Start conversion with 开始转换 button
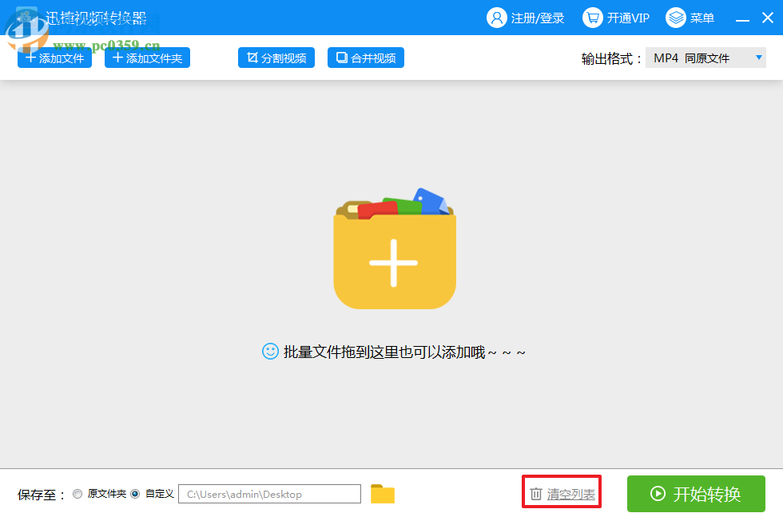 pyautogui.click(x=696, y=494)
